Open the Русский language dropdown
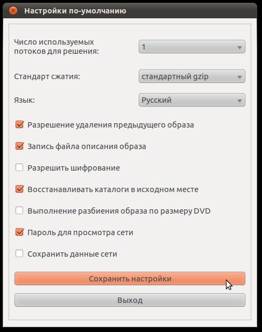 (192, 100)
